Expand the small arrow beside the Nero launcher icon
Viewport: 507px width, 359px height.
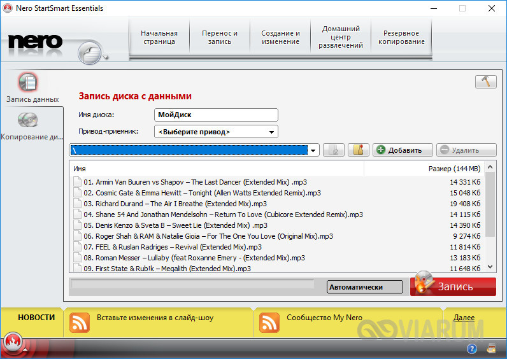[105, 57]
